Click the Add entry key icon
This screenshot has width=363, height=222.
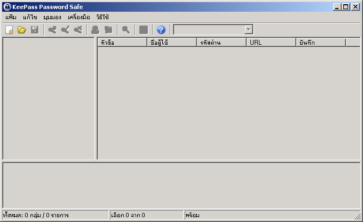(52, 30)
